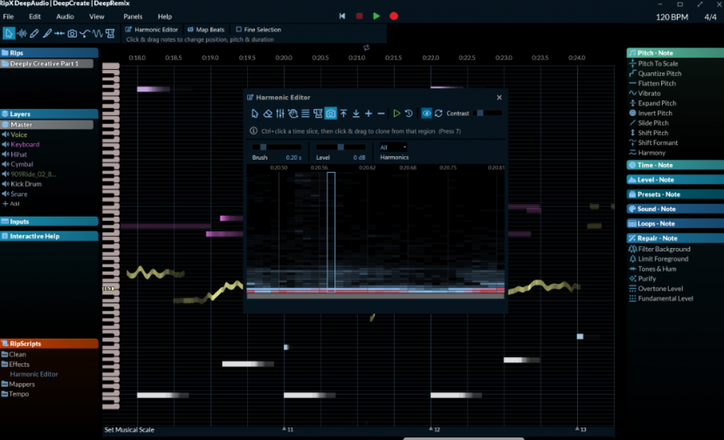Screen dimensions: 724x440
Task: Click the info icon in Harmonic Editor
Action: click(253, 131)
